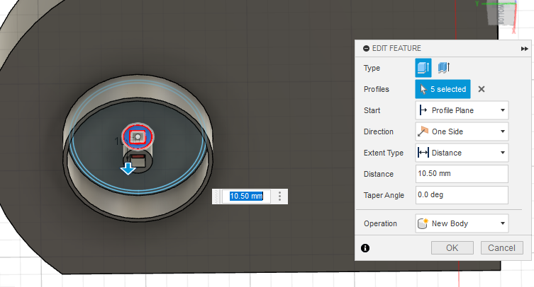534x287 pixels.
Task: Click the double-arrow expand icon in the dialog header
Action: (x=525, y=49)
